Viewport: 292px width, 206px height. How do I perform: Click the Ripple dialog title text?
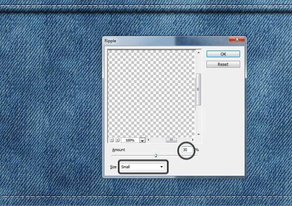point(110,41)
